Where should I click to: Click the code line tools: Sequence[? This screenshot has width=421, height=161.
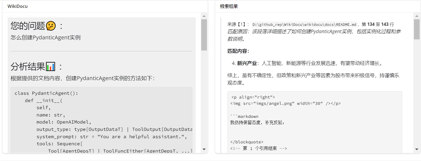point(60,144)
